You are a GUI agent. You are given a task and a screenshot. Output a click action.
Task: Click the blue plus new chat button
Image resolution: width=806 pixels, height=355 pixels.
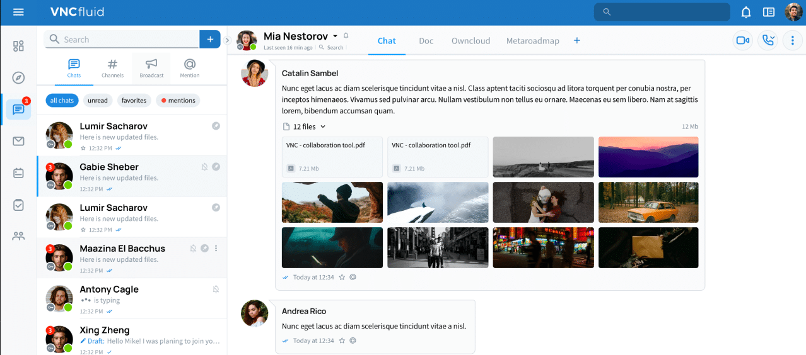click(x=210, y=39)
